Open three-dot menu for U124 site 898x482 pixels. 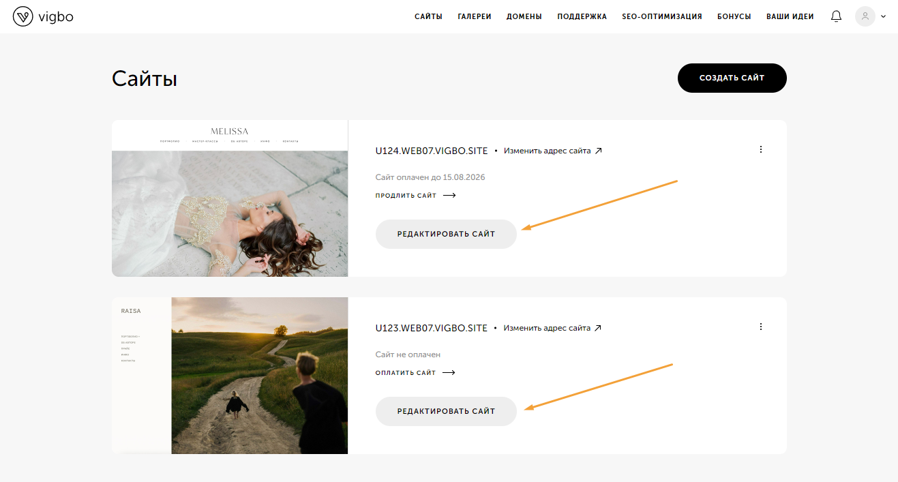(761, 149)
